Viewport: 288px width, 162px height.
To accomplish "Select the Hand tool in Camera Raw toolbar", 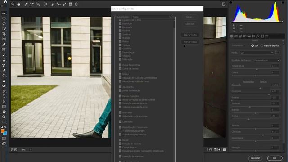I will [18, 4].
